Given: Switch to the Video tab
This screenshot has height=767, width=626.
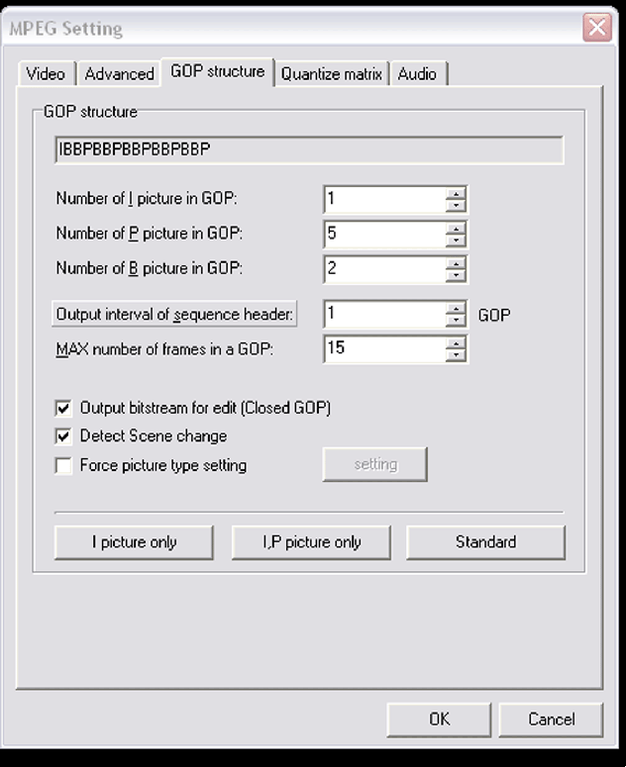Looking at the screenshot, I should pyautogui.click(x=46, y=74).
